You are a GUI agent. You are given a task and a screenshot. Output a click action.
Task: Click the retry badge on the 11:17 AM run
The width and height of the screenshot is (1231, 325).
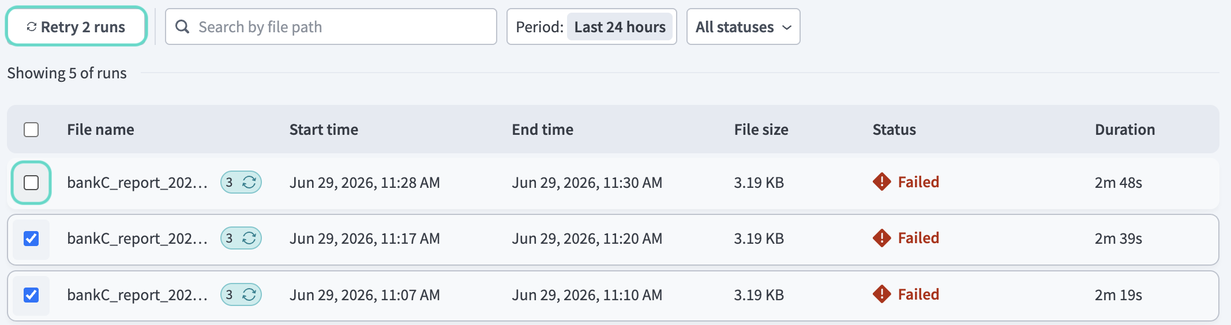[241, 239]
